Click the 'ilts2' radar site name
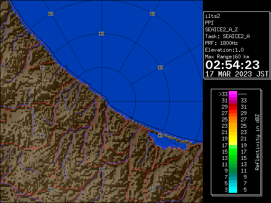 (x=213, y=16)
